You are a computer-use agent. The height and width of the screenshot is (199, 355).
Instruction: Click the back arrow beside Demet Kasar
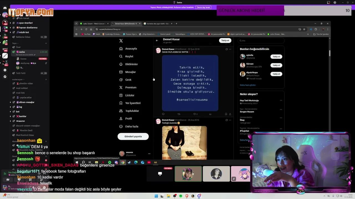pos(157,40)
